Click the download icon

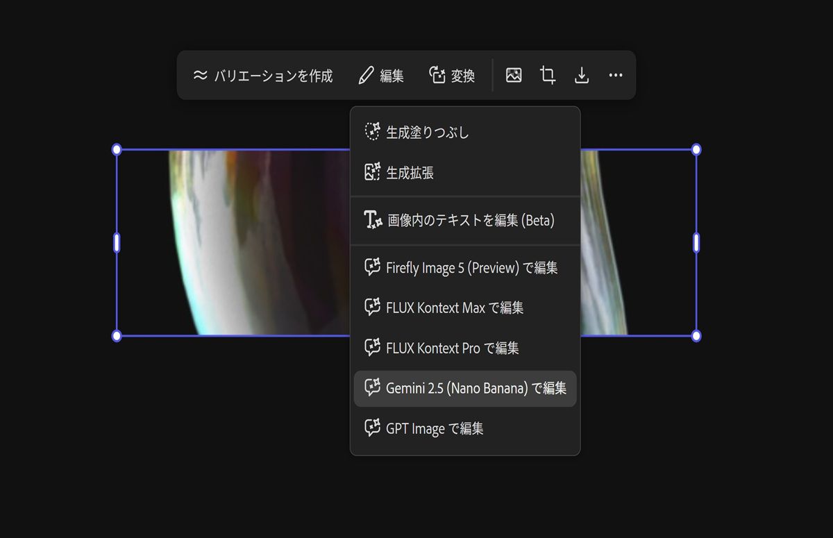(582, 76)
